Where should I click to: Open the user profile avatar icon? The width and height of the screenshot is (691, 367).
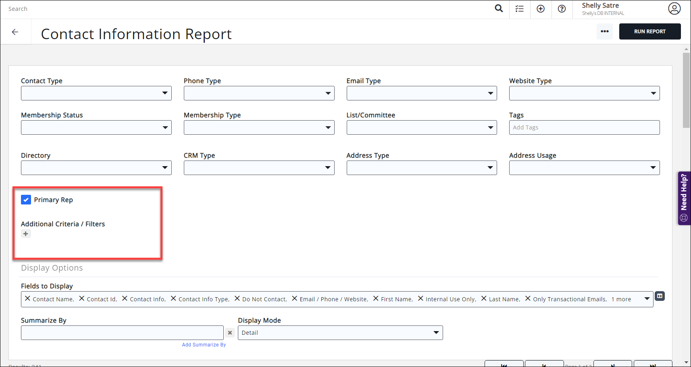[674, 8]
